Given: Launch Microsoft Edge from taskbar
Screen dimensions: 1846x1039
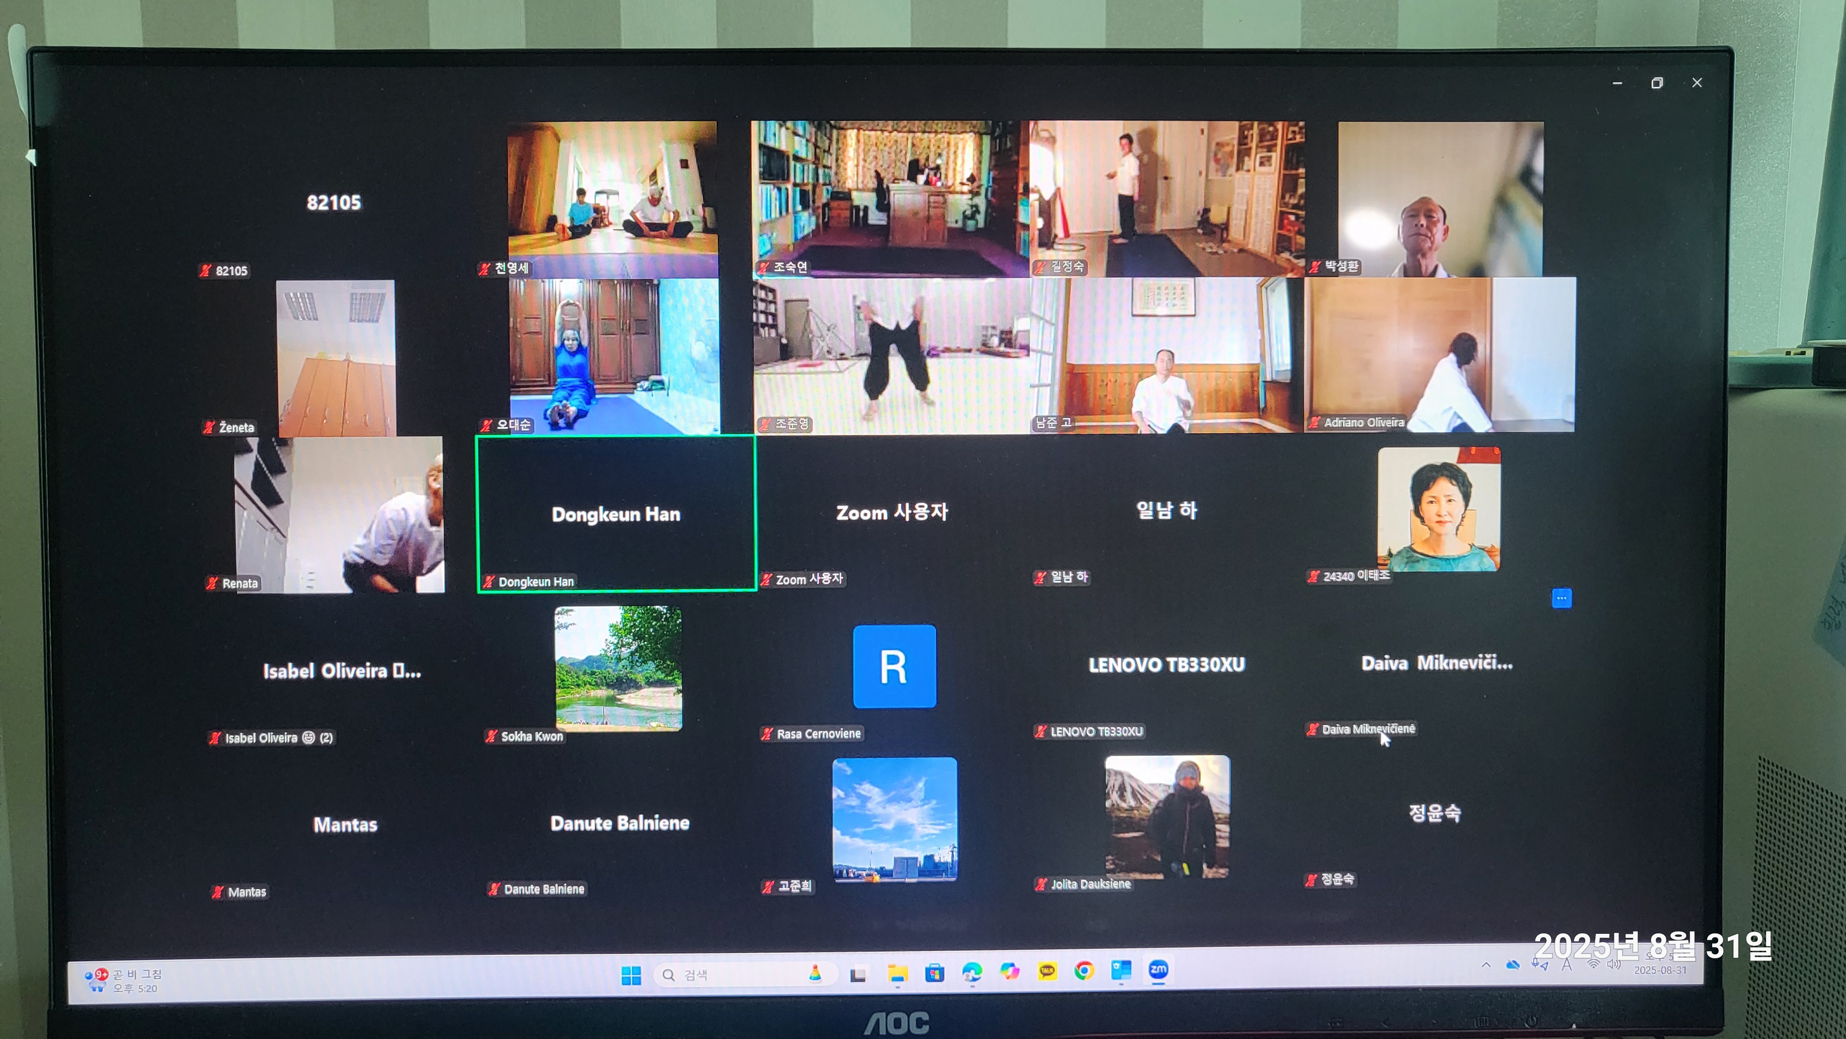Looking at the screenshot, I should [x=972, y=973].
